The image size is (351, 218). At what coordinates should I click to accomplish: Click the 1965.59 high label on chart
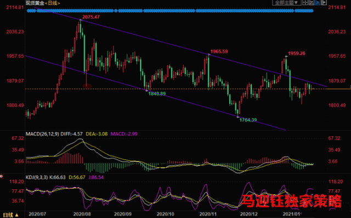pyautogui.click(x=219, y=52)
